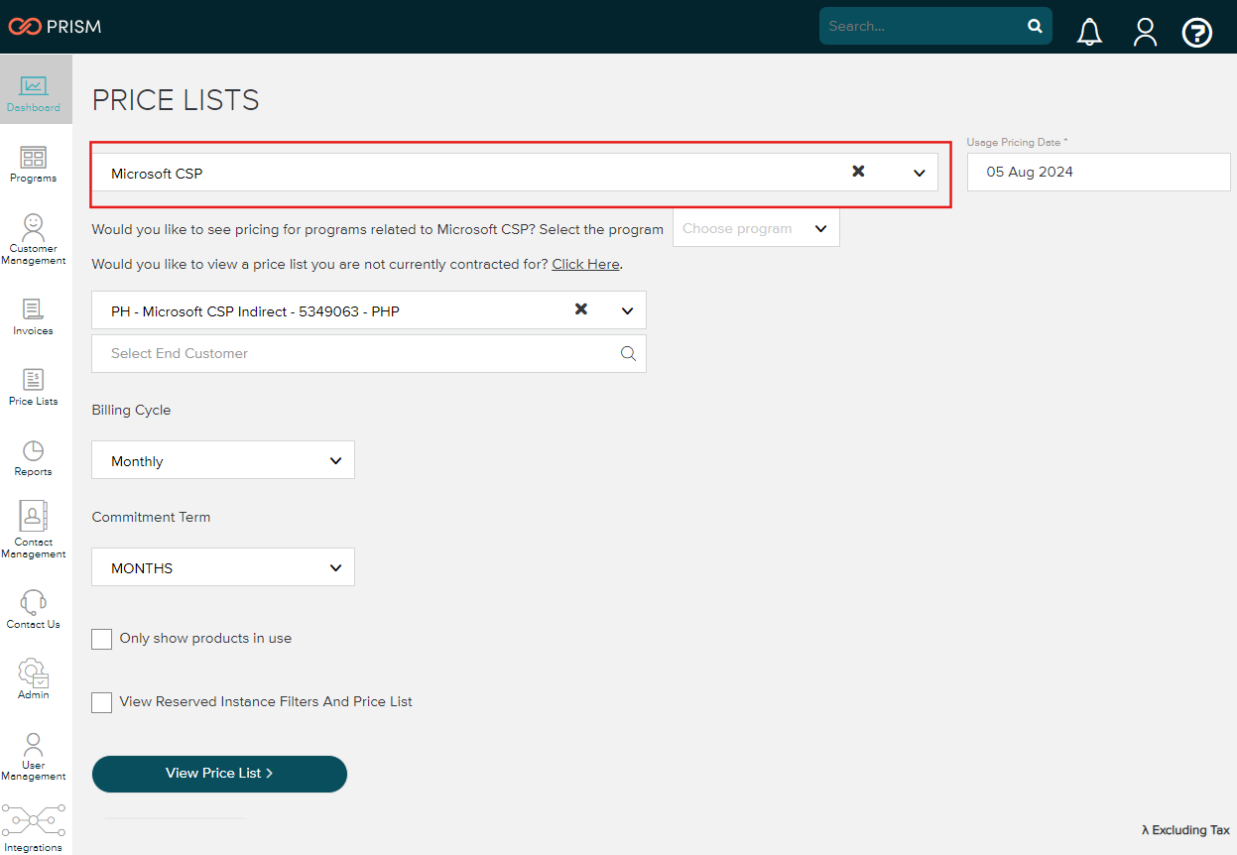Open User Management in sidebar

34,758
